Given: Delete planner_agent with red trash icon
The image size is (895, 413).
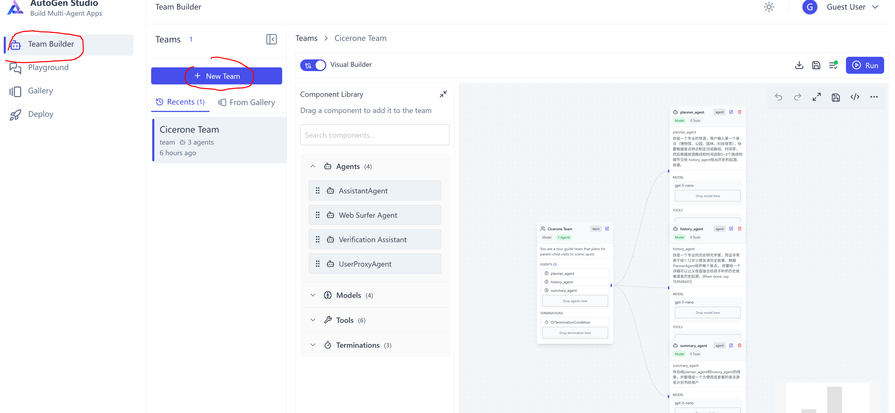Looking at the screenshot, I should (739, 112).
